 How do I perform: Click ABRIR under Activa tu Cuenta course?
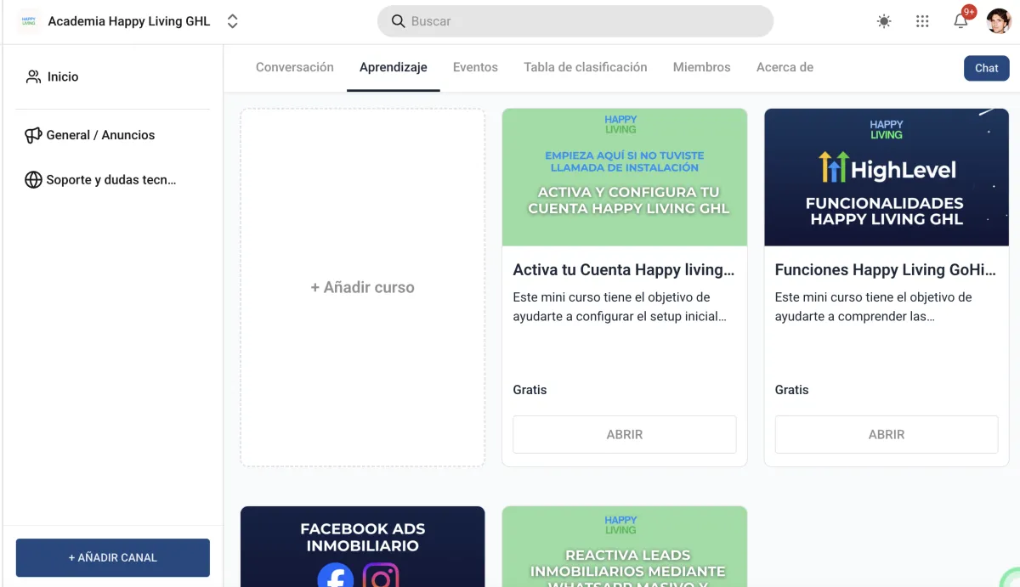click(x=625, y=434)
